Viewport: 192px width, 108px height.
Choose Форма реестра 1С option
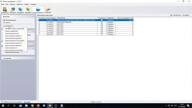(15, 48)
